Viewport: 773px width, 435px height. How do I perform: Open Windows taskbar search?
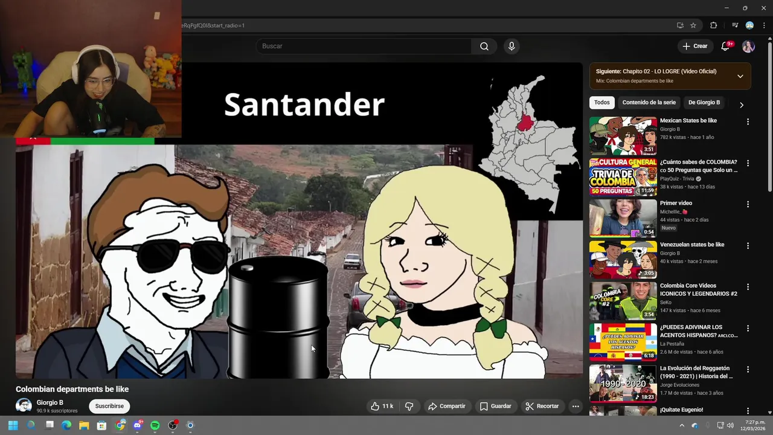31,425
